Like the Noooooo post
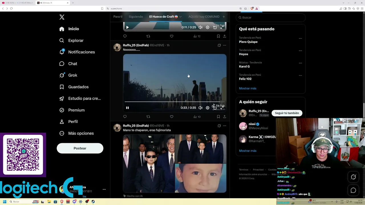The height and width of the screenshot is (205, 365). click(172, 116)
